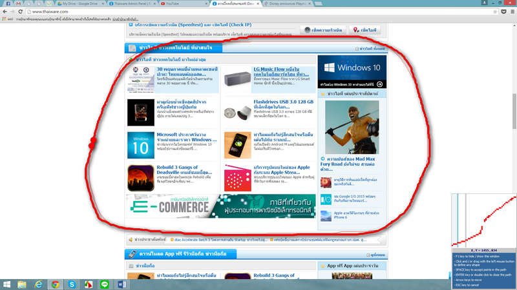Open LG Music Flow article headline

pos(281,72)
